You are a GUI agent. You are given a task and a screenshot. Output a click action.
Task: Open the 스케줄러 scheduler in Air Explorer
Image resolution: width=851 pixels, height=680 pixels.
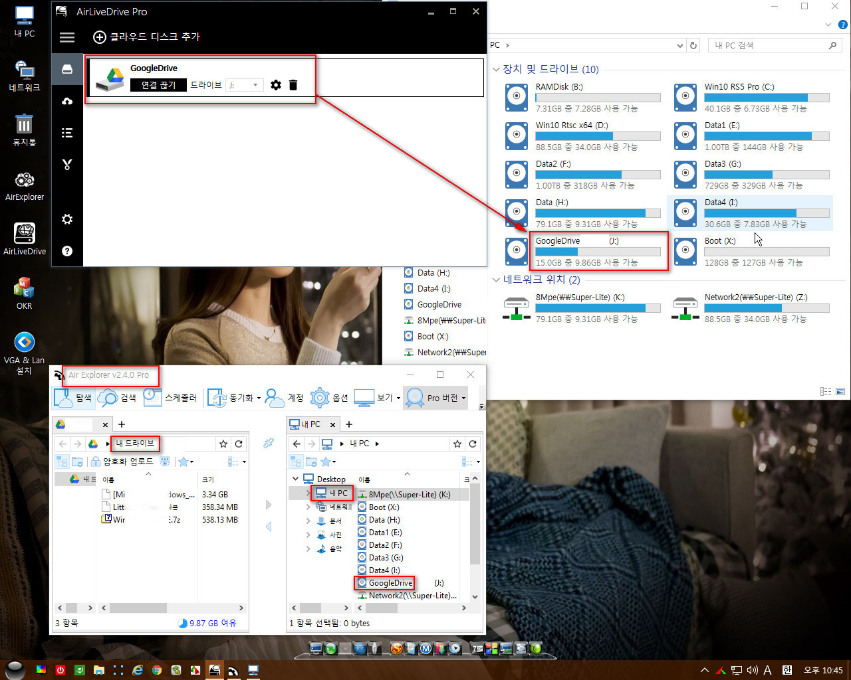click(170, 398)
